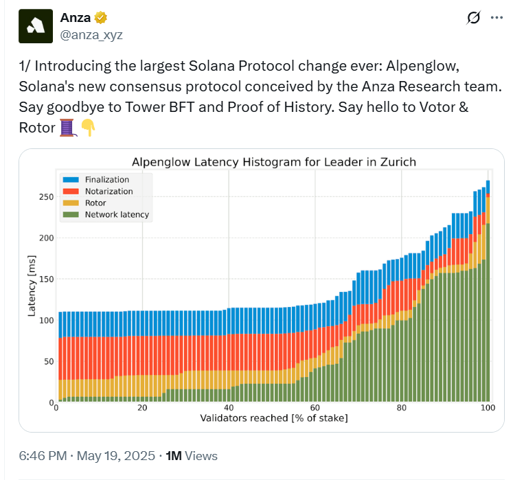This screenshot has width=513, height=480.
Task: Click the green Network latency legend swatch
Action: [70, 215]
